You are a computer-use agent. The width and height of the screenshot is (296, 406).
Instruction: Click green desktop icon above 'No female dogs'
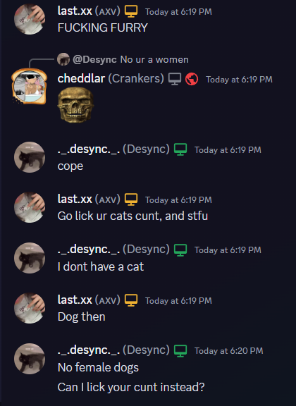pyautogui.click(x=180, y=350)
